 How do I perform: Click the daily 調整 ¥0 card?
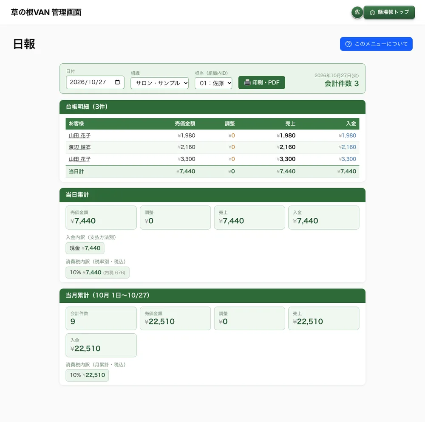point(175,218)
